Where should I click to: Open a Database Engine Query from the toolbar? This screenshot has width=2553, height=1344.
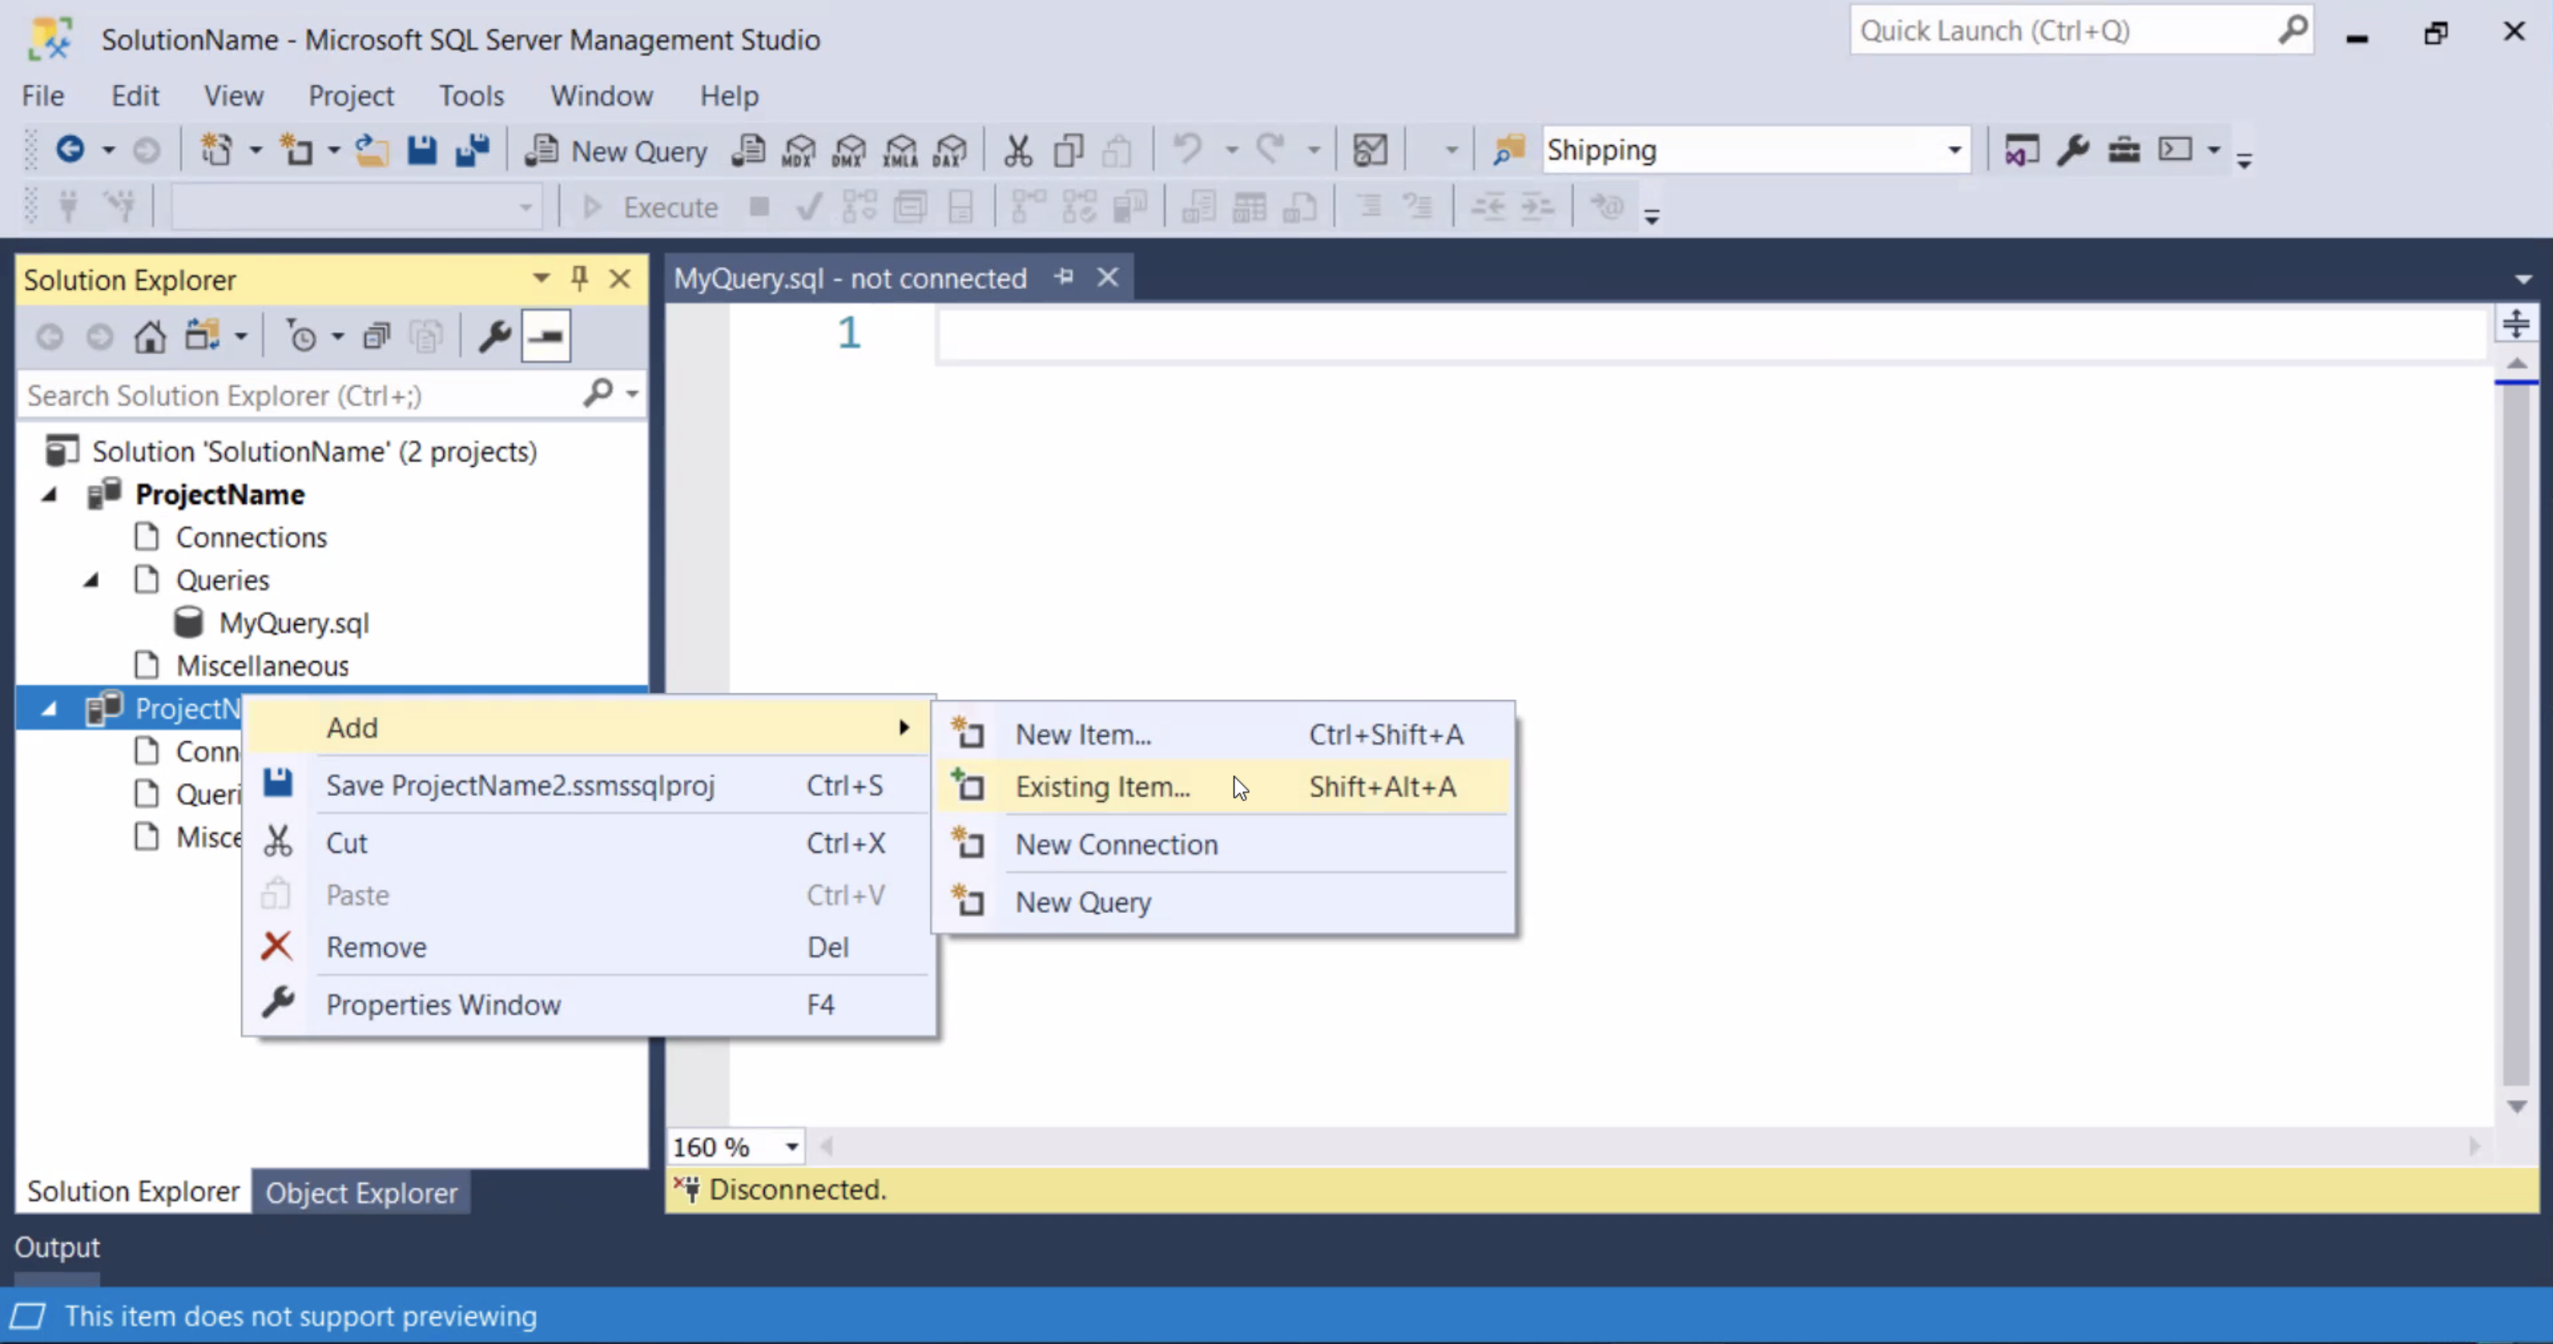(x=750, y=150)
